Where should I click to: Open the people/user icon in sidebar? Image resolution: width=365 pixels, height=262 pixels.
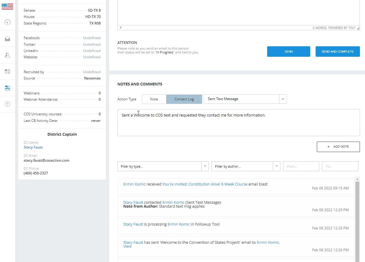(7, 55)
